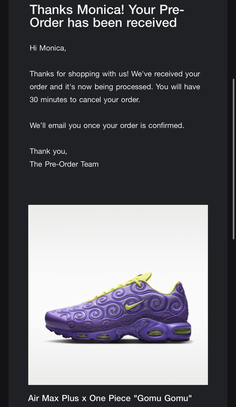Click the "30 minutes to cancel your order" text
Screen dimensions: 236x407
click(x=85, y=100)
